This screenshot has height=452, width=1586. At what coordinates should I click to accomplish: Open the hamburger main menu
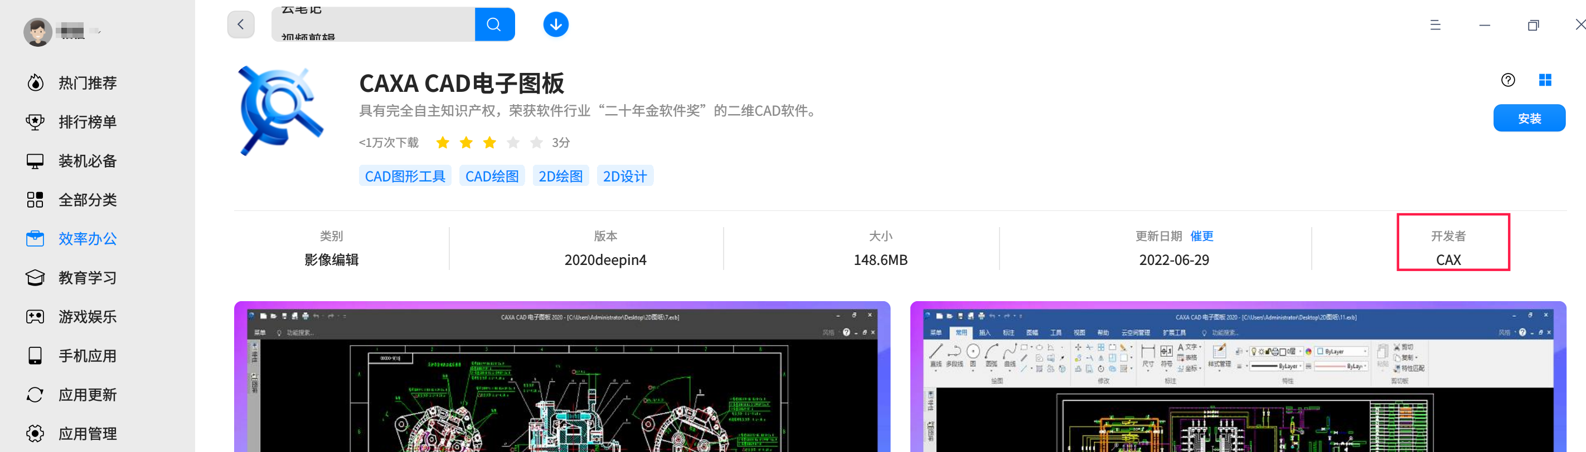point(1435,25)
